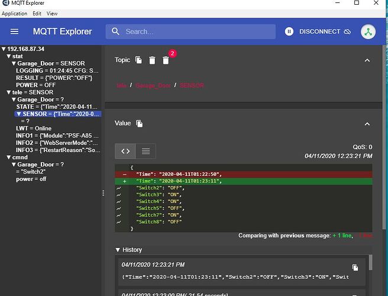The height and width of the screenshot is (296, 388).
Task: Click the history list scrollbar
Action: point(370,263)
